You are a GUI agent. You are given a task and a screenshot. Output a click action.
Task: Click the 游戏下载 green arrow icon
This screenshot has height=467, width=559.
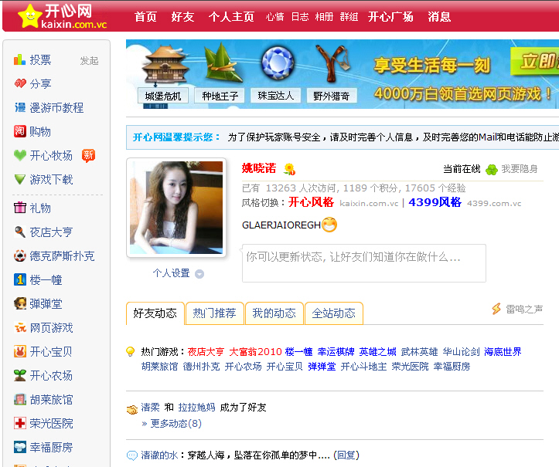click(20, 179)
